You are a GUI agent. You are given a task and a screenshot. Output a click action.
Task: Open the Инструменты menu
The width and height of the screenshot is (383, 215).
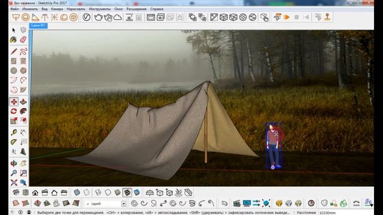(99, 9)
